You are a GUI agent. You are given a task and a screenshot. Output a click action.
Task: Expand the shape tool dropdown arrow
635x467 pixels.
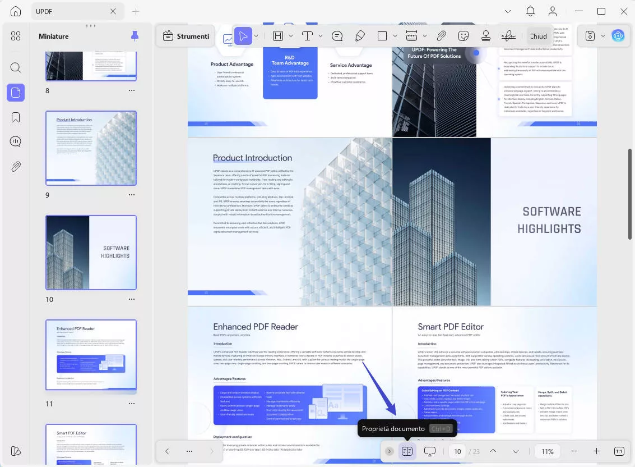pyautogui.click(x=395, y=36)
